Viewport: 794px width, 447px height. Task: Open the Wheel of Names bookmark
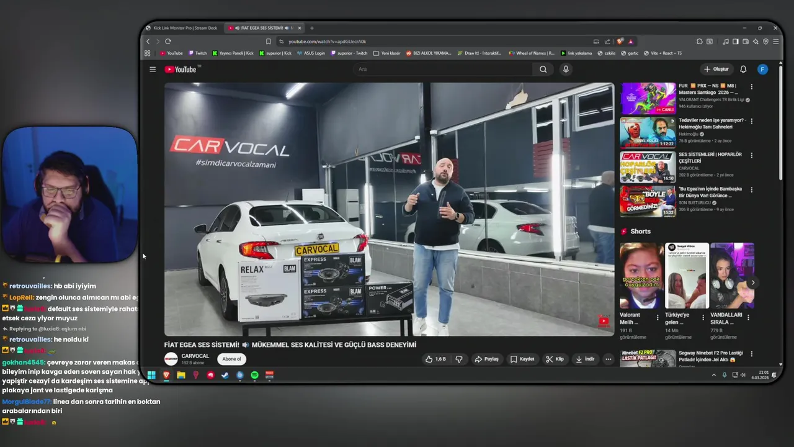[531, 53]
